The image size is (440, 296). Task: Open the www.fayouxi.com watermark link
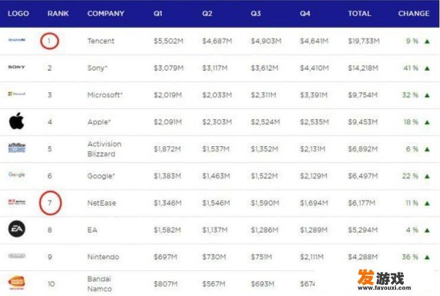(384, 288)
